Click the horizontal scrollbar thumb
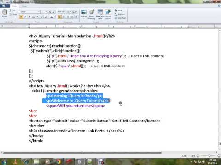221x165 pixels. tap(82, 152)
